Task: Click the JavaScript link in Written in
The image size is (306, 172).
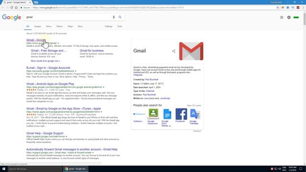Action: coord(165,98)
